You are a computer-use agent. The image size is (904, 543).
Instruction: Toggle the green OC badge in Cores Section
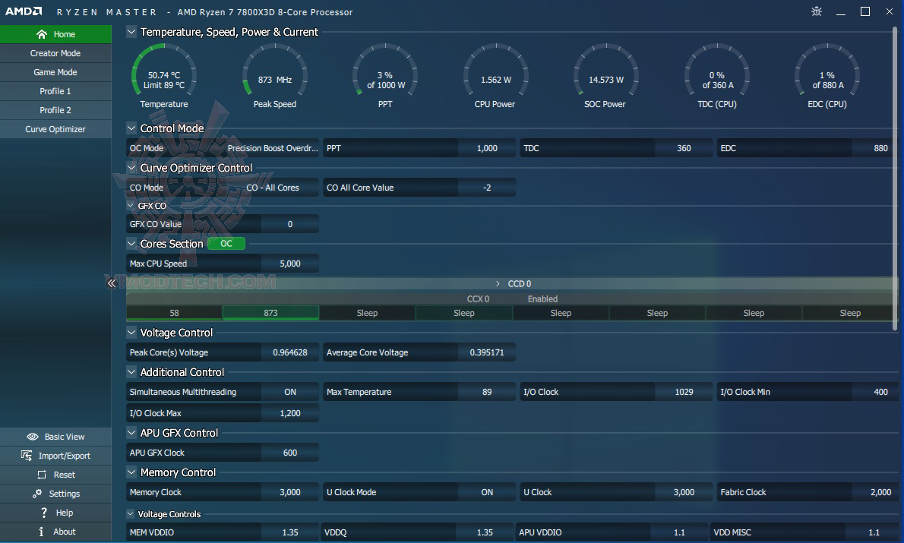(x=226, y=244)
